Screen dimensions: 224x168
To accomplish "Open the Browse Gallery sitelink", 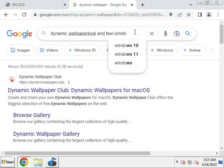I will pos(32,115).
